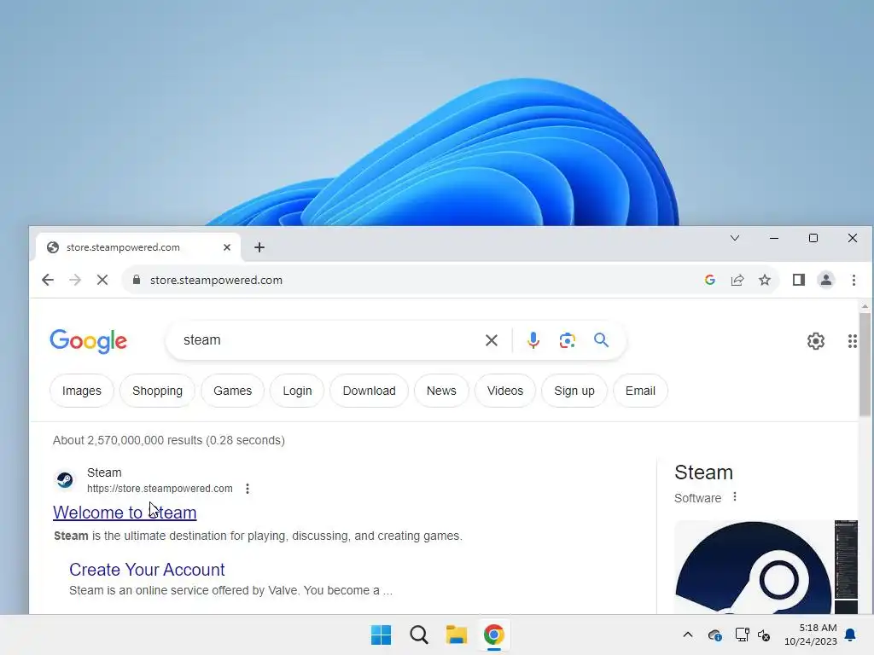Open the Steam screenshot thumbnail at right

coord(846,559)
